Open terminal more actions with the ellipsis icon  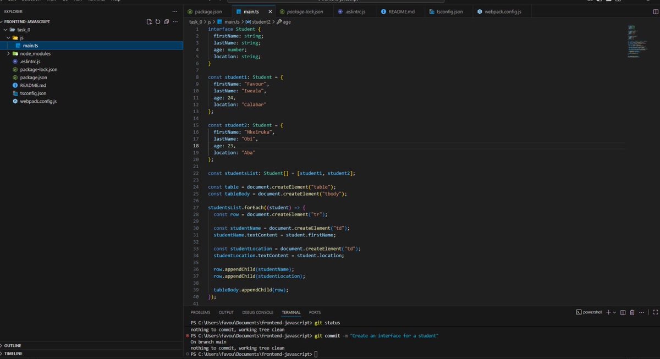(x=641, y=312)
